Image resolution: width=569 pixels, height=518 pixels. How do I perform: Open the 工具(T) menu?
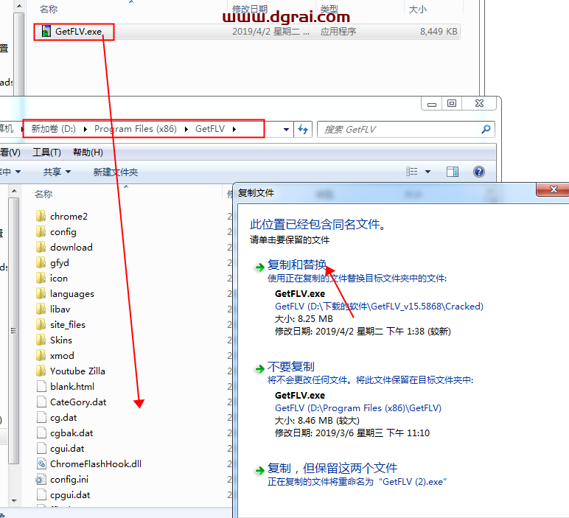[x=47, y=152]
